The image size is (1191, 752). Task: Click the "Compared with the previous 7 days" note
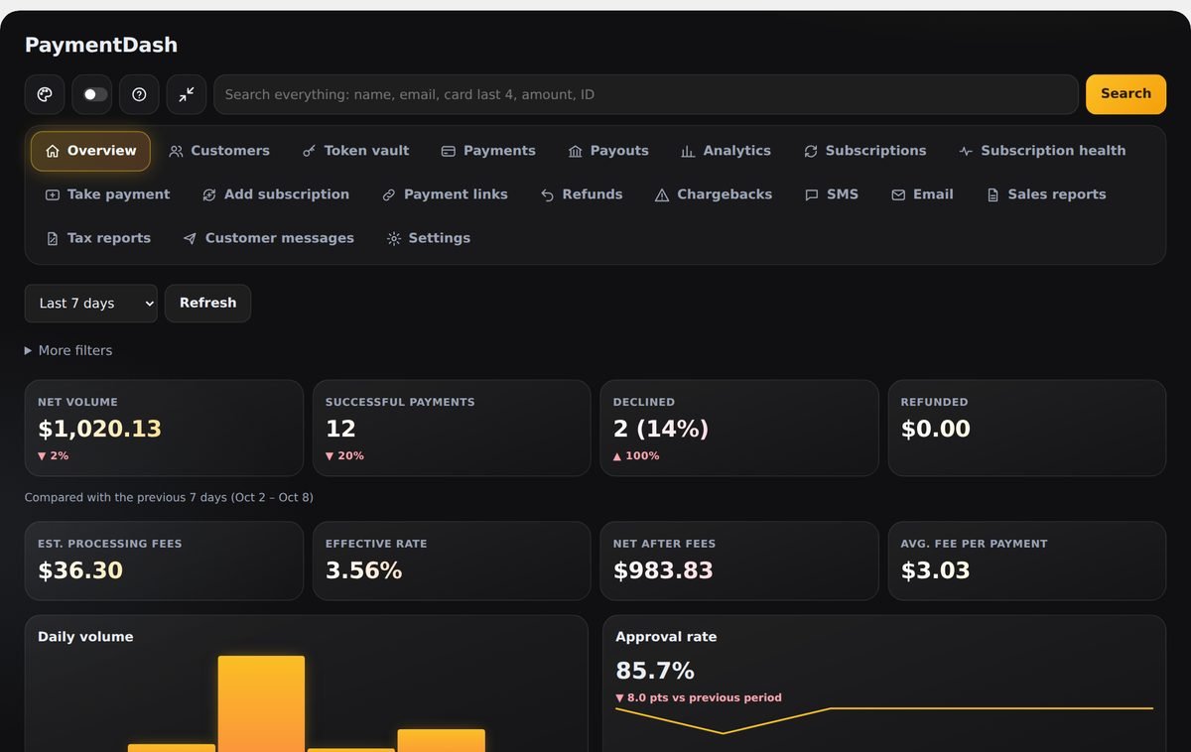click(169, 497)
